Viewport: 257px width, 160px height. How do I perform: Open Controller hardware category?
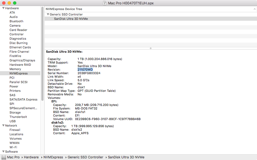click(x=17, y=34)
